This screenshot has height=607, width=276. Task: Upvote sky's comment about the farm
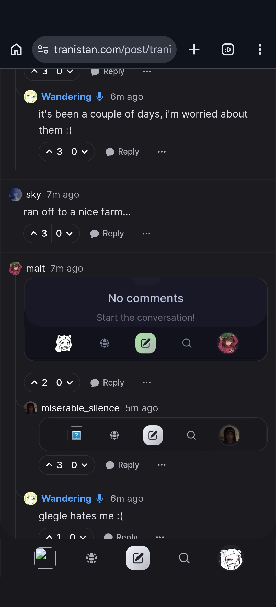(38, 234)
